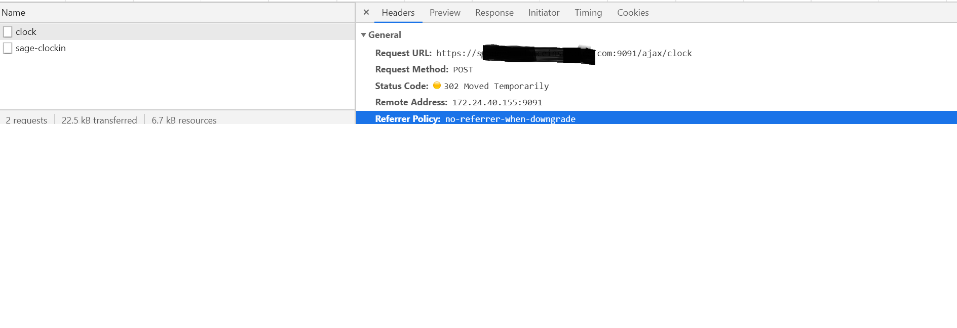Click the file icon beside clock request
Screen dimensions: 957x328
8,32
